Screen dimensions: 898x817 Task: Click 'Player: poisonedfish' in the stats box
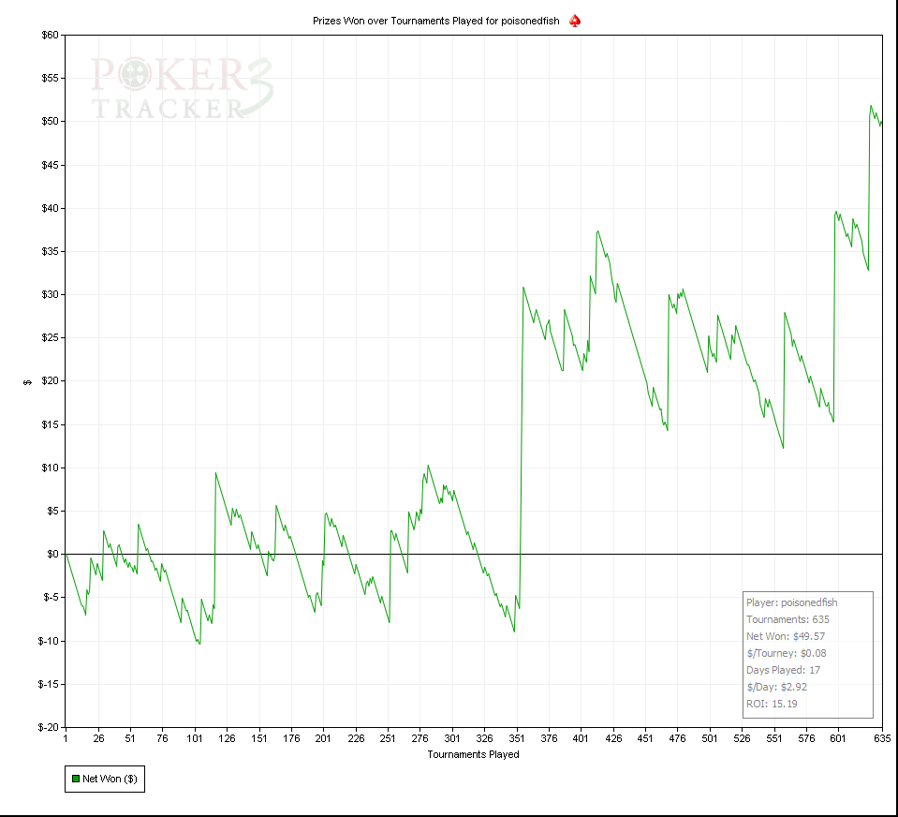click(x=791, y=602)
